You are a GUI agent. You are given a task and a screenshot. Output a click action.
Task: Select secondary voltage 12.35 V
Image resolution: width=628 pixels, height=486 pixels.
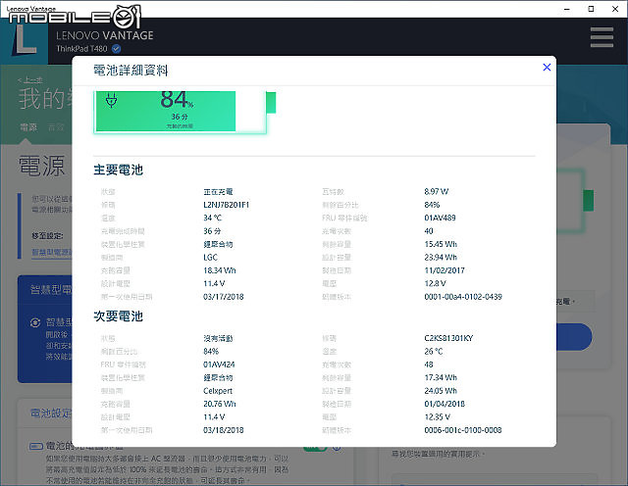[x=437, y=417]
